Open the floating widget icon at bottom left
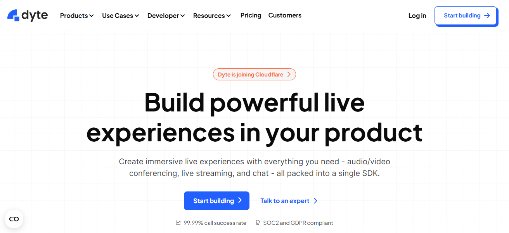 [14, 219]
